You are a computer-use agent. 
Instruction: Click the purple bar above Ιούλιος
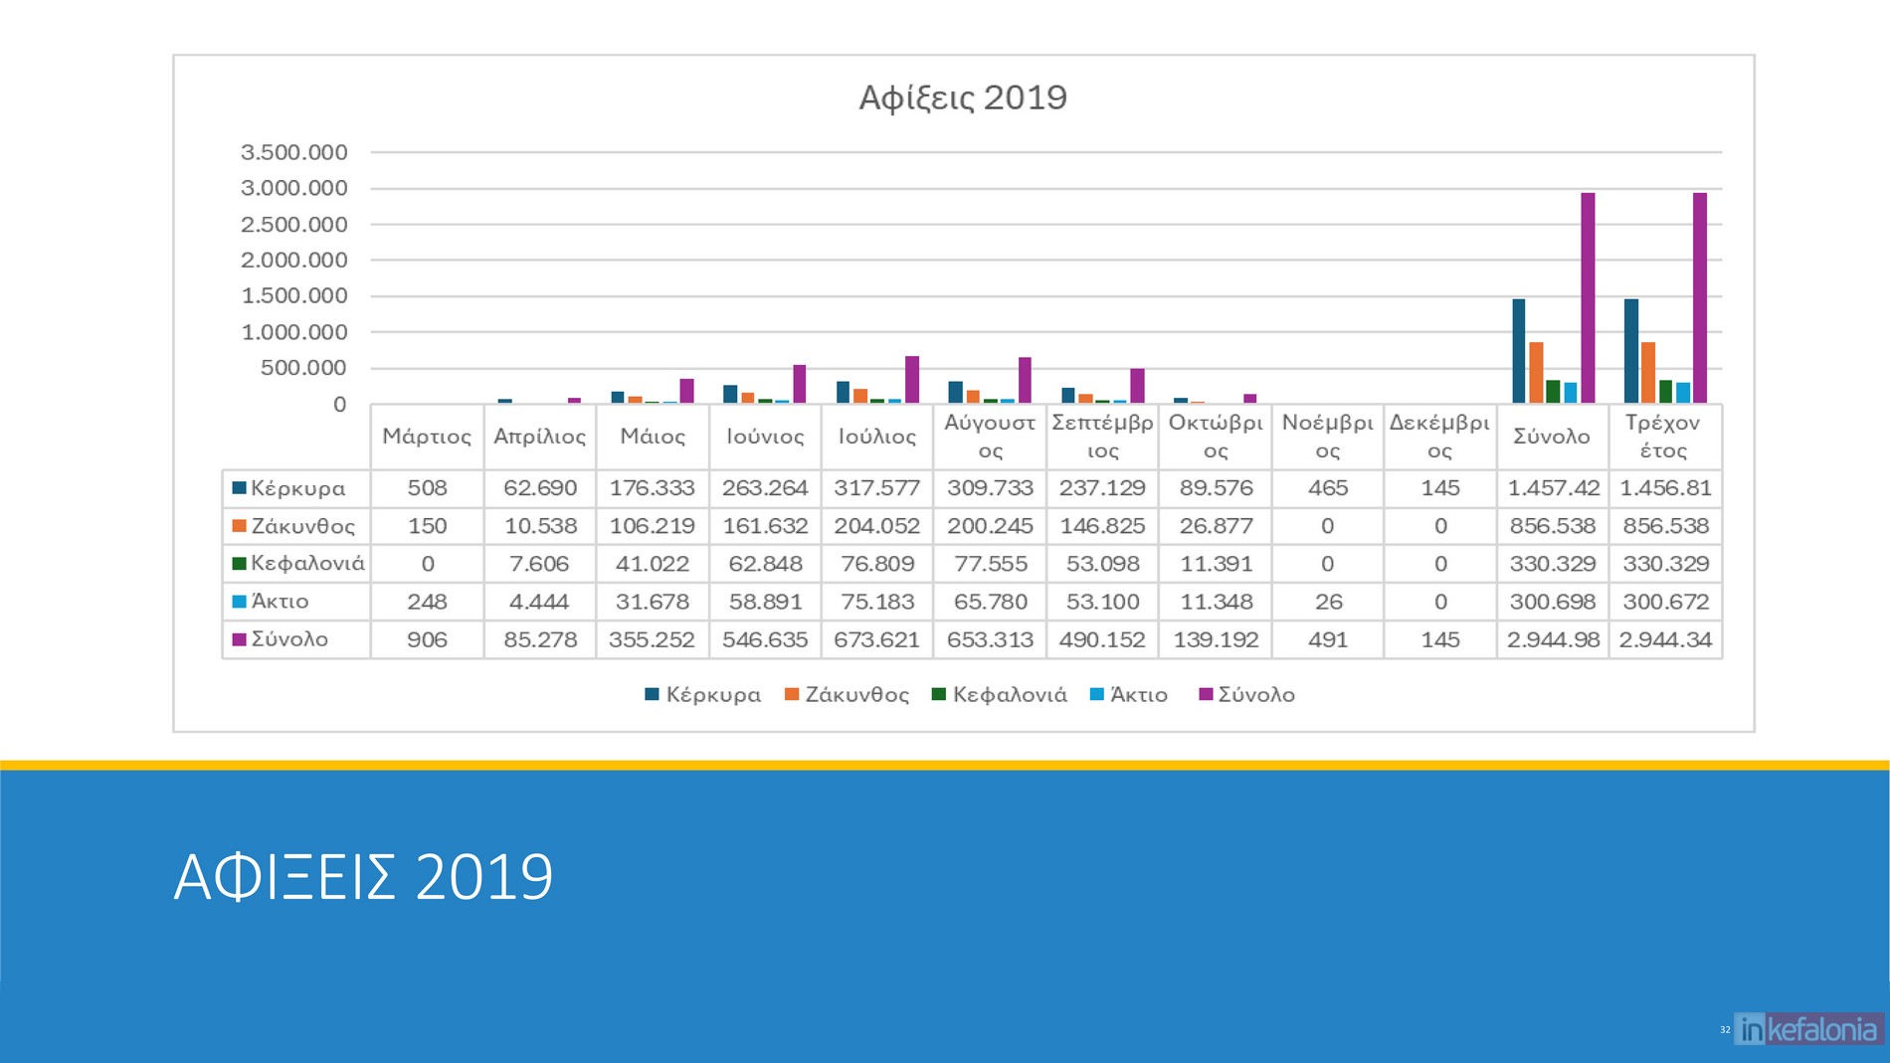pos(912,380)
